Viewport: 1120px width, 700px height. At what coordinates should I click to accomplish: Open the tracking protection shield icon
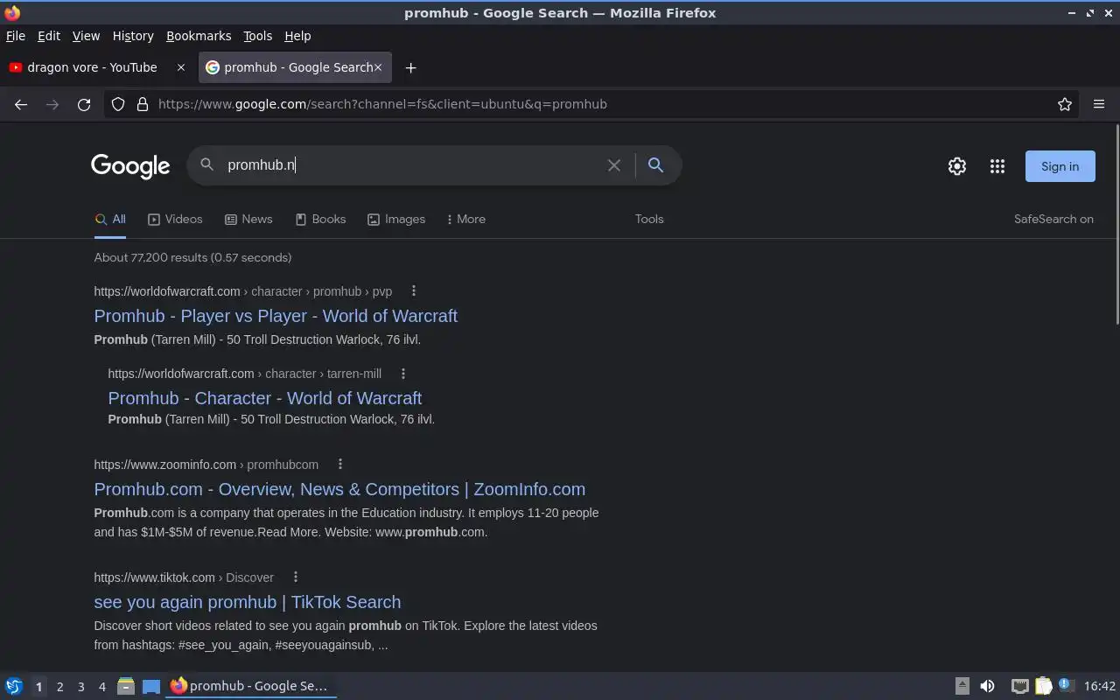tap(118, 104)
